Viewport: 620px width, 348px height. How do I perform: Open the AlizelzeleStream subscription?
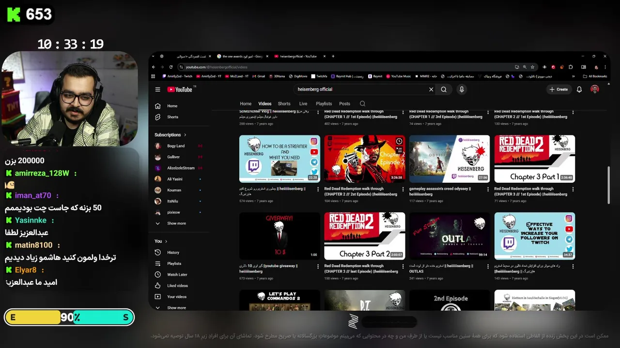181,168
